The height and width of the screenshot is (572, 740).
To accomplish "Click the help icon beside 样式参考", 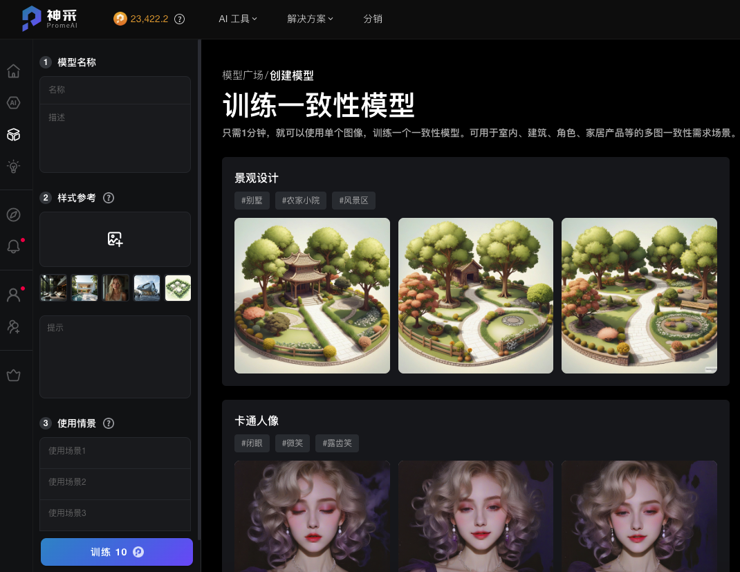I will pyautogui.click(x=109, y=198).
